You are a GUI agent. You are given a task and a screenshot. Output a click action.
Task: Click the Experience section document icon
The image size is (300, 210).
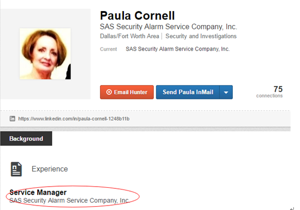tap(16, 169)
